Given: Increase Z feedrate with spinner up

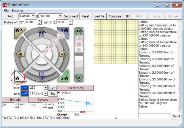Looking at the screenshot, I should click(71, 21).
